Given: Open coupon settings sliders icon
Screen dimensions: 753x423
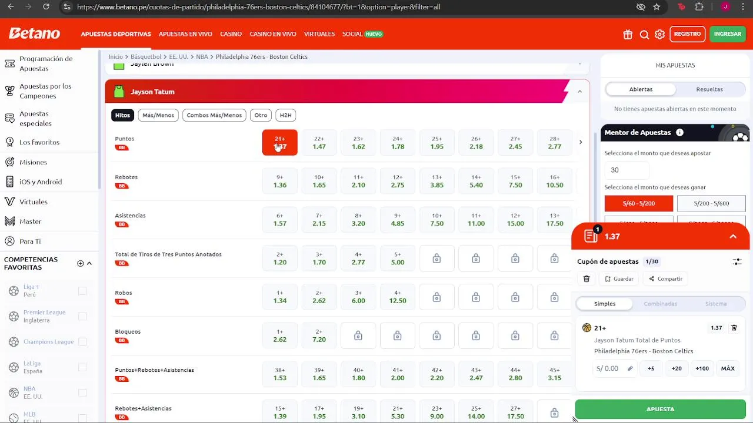Looking at the screenshot, I should 737,261.
